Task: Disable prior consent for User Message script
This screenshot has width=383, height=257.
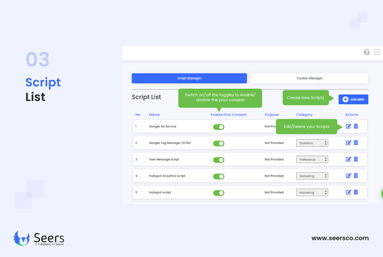Action: (219, 160)
